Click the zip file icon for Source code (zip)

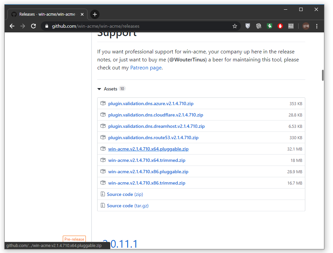[x=103, y=194]
